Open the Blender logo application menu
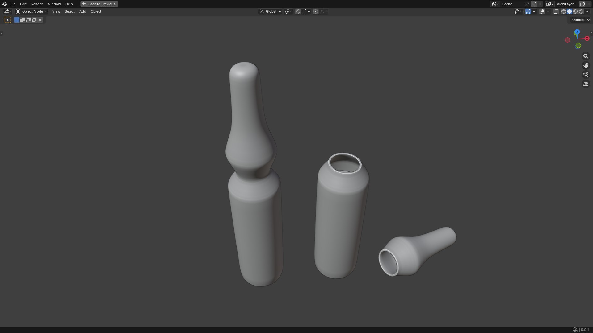The width and height of the screenshot is (593, 333). [x=4, y=4]
